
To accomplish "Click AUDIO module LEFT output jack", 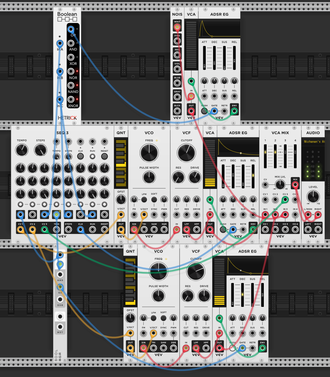I will [308, 229].
